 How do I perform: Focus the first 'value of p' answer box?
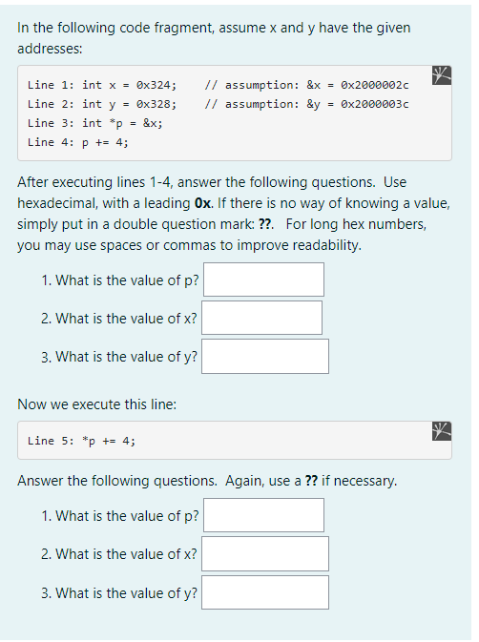263,280
